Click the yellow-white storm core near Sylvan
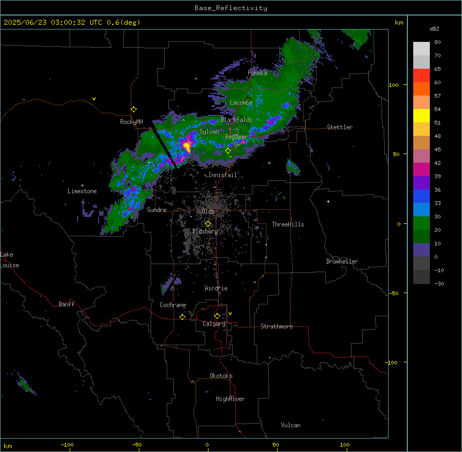Viewport: 462px width, 452px height. tap(187, 146)
